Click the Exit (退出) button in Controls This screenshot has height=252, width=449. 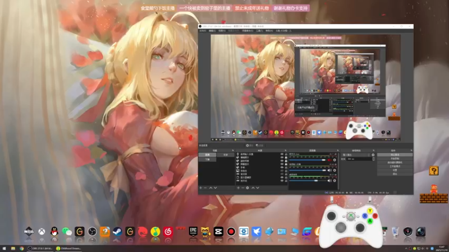tap(395, 174)
